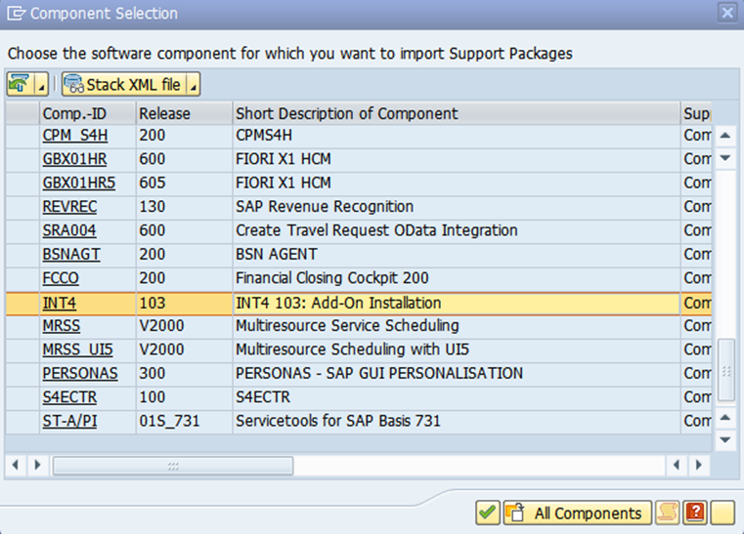This screenshot has width=744, height=534.
Task: Click the blank yellow cancel button
Action: pos(722,513)
